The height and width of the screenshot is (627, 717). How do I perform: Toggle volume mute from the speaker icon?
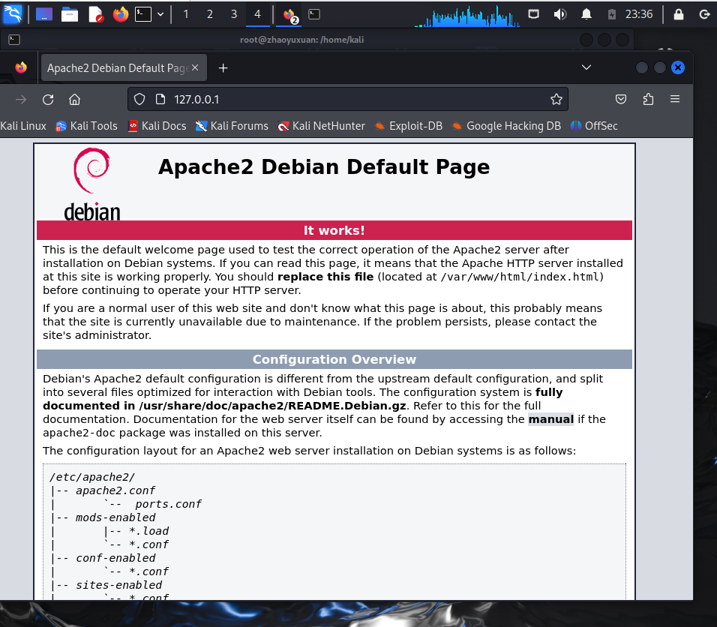(559, 14)
